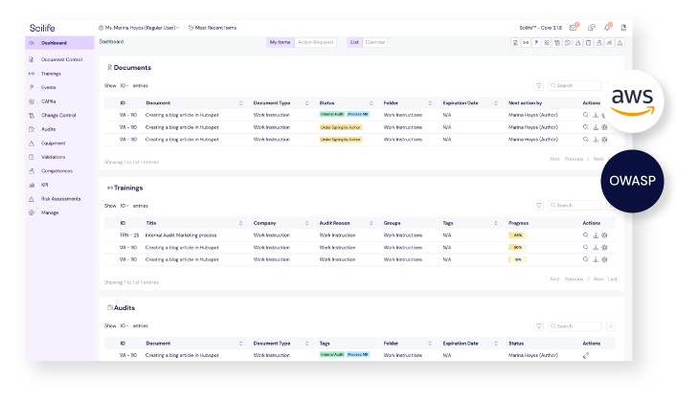Open the chat messages icon in header
The image size is (699, 401).
[592, 28]
